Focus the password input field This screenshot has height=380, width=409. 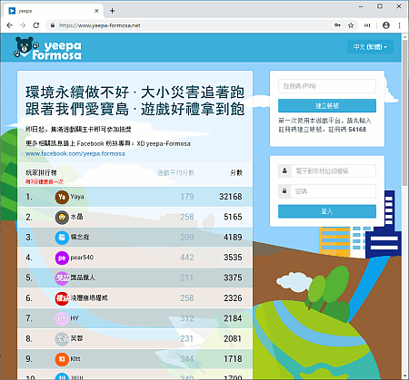pyautogui.click(x=334, y=191)
